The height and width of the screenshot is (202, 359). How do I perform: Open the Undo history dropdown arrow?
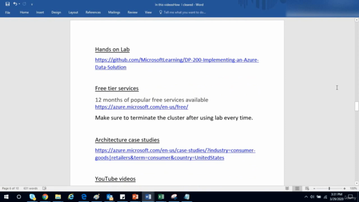click(x=19, y=4)
